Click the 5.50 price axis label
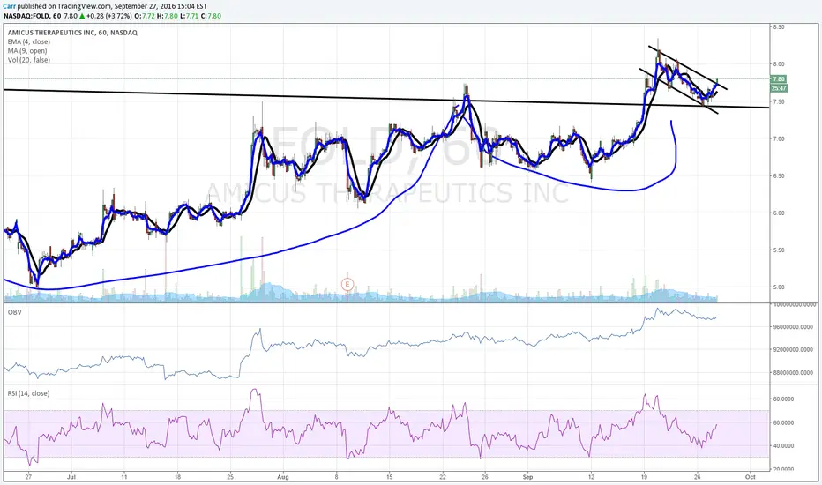 coord(779,250)
